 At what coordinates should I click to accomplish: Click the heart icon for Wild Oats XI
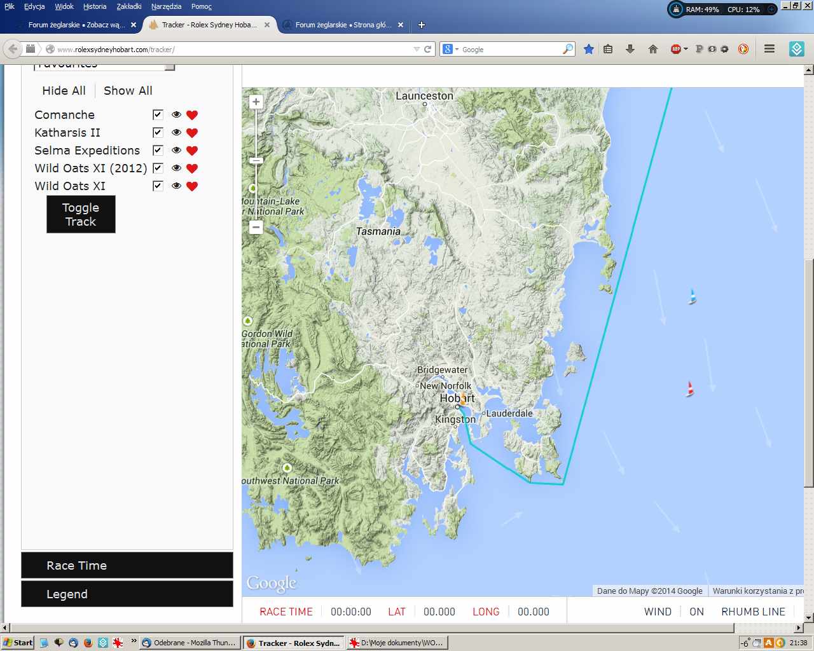pos(192,186)
